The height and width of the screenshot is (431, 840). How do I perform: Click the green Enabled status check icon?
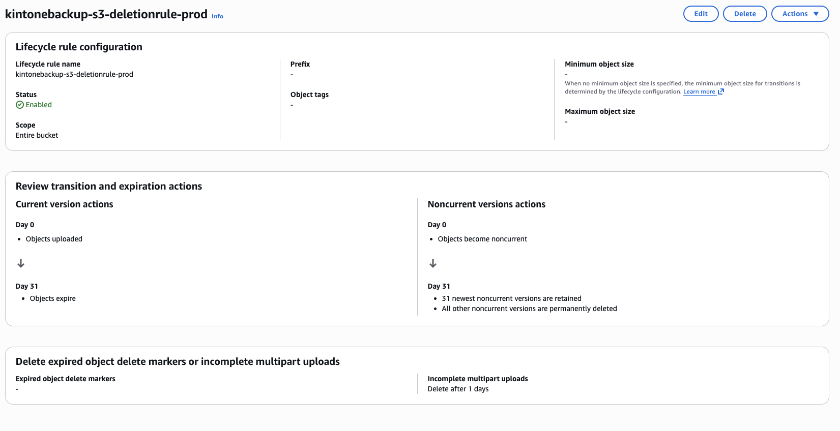(x=20, y=105)
